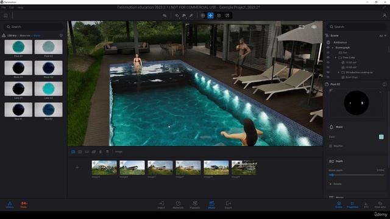The width and height of the screenshot is (390, 219).
Task: Click the icon at right of Pool 02 header
Action: [x=384, y=85]
